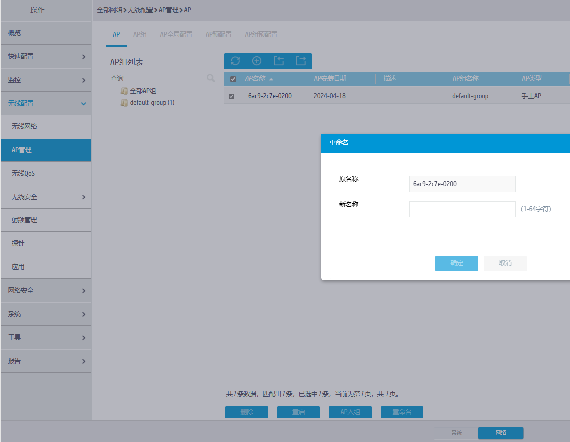570x442 pixels.
Task: Uncheck the 6ac9-2c7e-0200 row checkbox
Action: point(231,96)
